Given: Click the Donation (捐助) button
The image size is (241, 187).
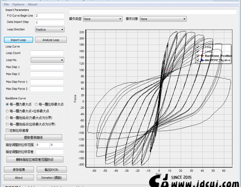Looking at the screenshot, I should click(52, 178).
